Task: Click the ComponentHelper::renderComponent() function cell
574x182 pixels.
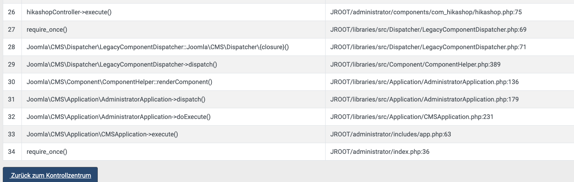Action: [119, 82]
